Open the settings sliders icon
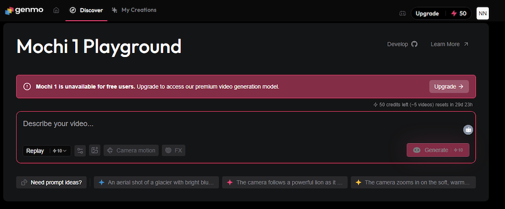The image size is (505, 209). pos(80,150)
